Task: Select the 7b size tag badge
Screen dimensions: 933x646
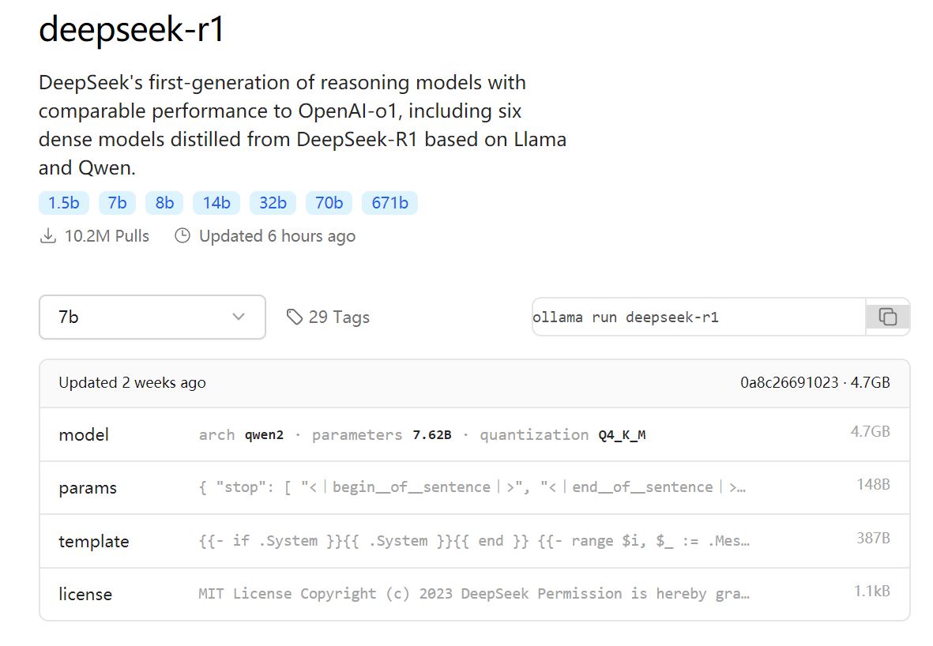Action: click(x=117, y=203)
